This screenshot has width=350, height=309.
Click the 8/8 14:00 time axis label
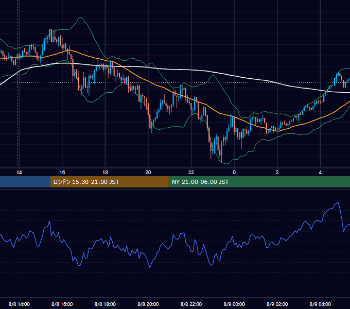click(x=19, y=304)
